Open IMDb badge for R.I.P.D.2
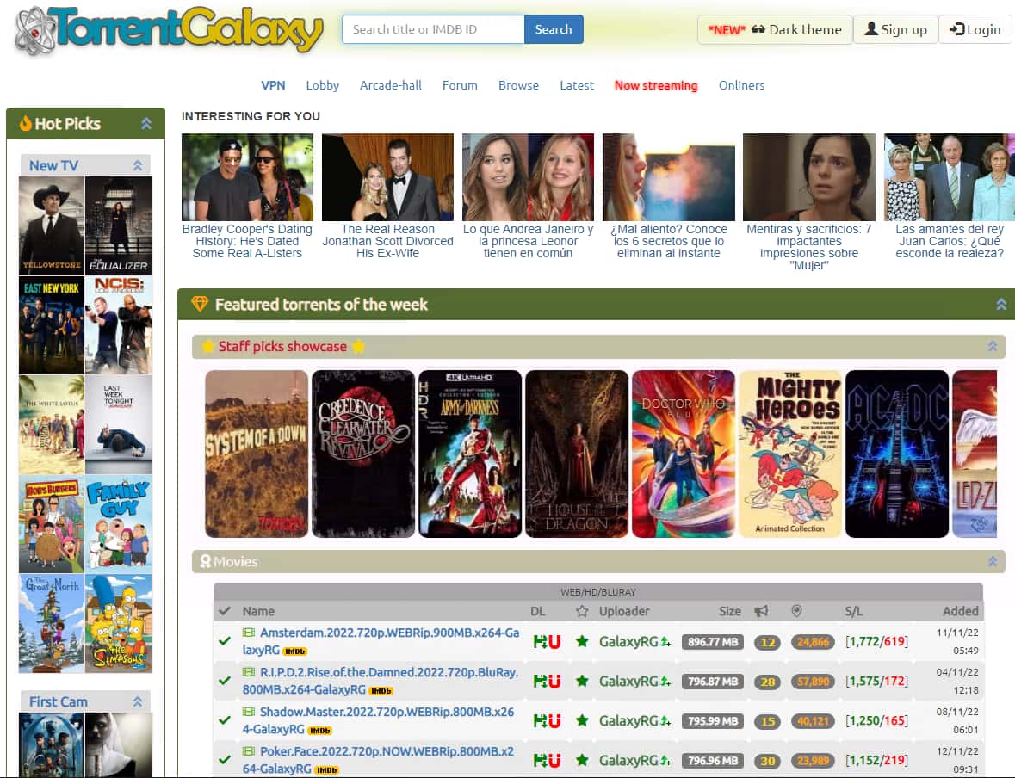The image size is (1015, 778). click(x=381, y=690)
